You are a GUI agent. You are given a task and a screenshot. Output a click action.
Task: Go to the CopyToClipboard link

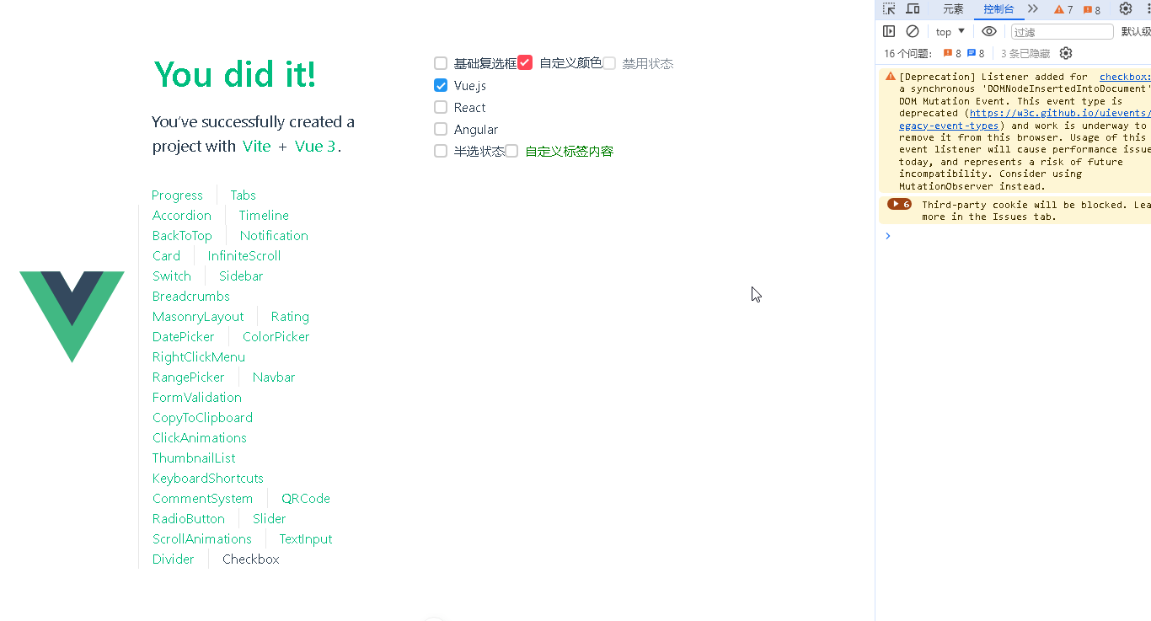click(x=202, y=417)
